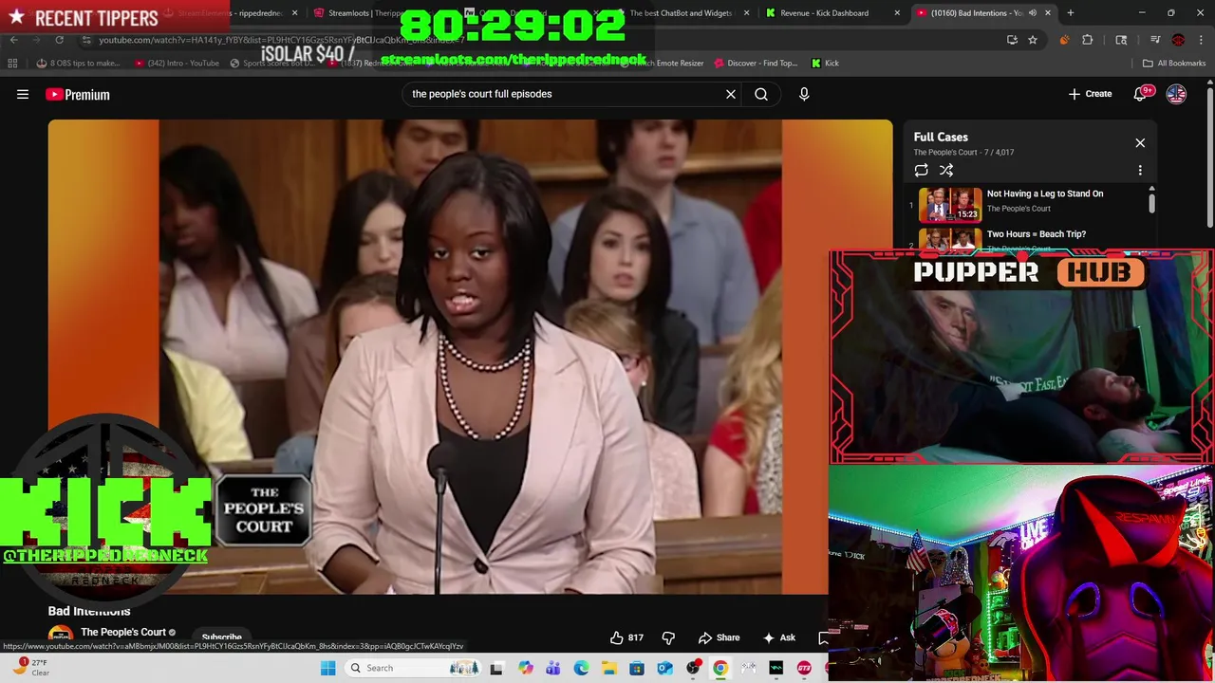The height and width of the screenshot is (683, 1215).
Task: Open (342) Intro - YouTube bookmark
Action: (x=178, y=64)
